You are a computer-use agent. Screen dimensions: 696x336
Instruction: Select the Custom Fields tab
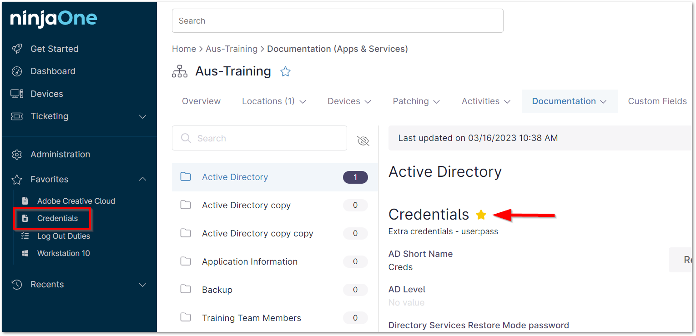pos(657,101)
